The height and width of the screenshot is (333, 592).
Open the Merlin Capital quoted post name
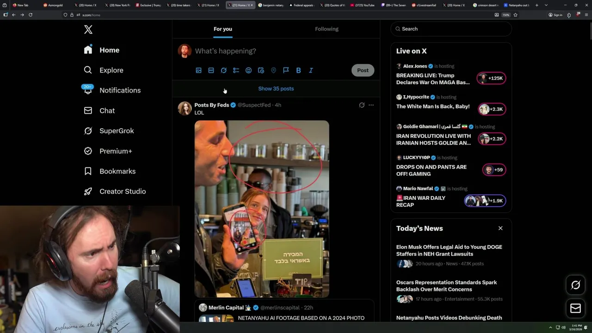tap(226, 308)
